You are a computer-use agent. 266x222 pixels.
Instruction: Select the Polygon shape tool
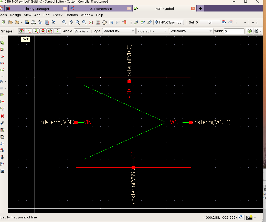(36, 31)
